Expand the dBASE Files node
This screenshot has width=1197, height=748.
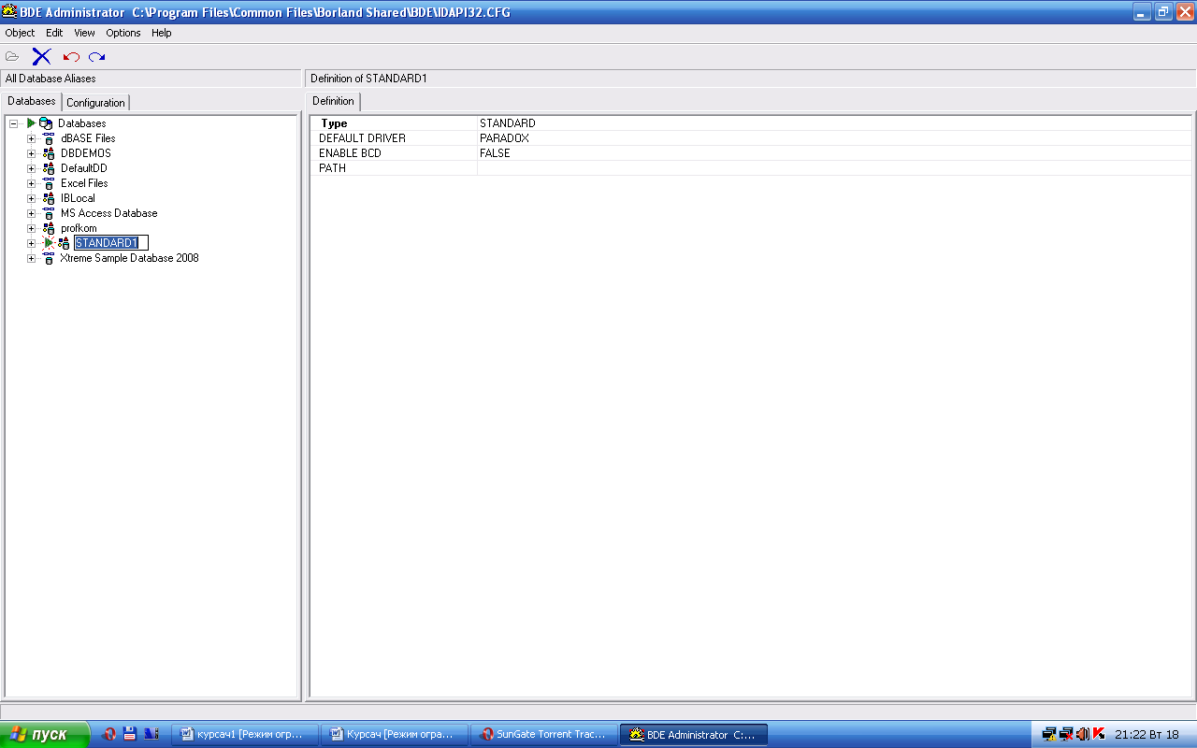tap(31, 138)
